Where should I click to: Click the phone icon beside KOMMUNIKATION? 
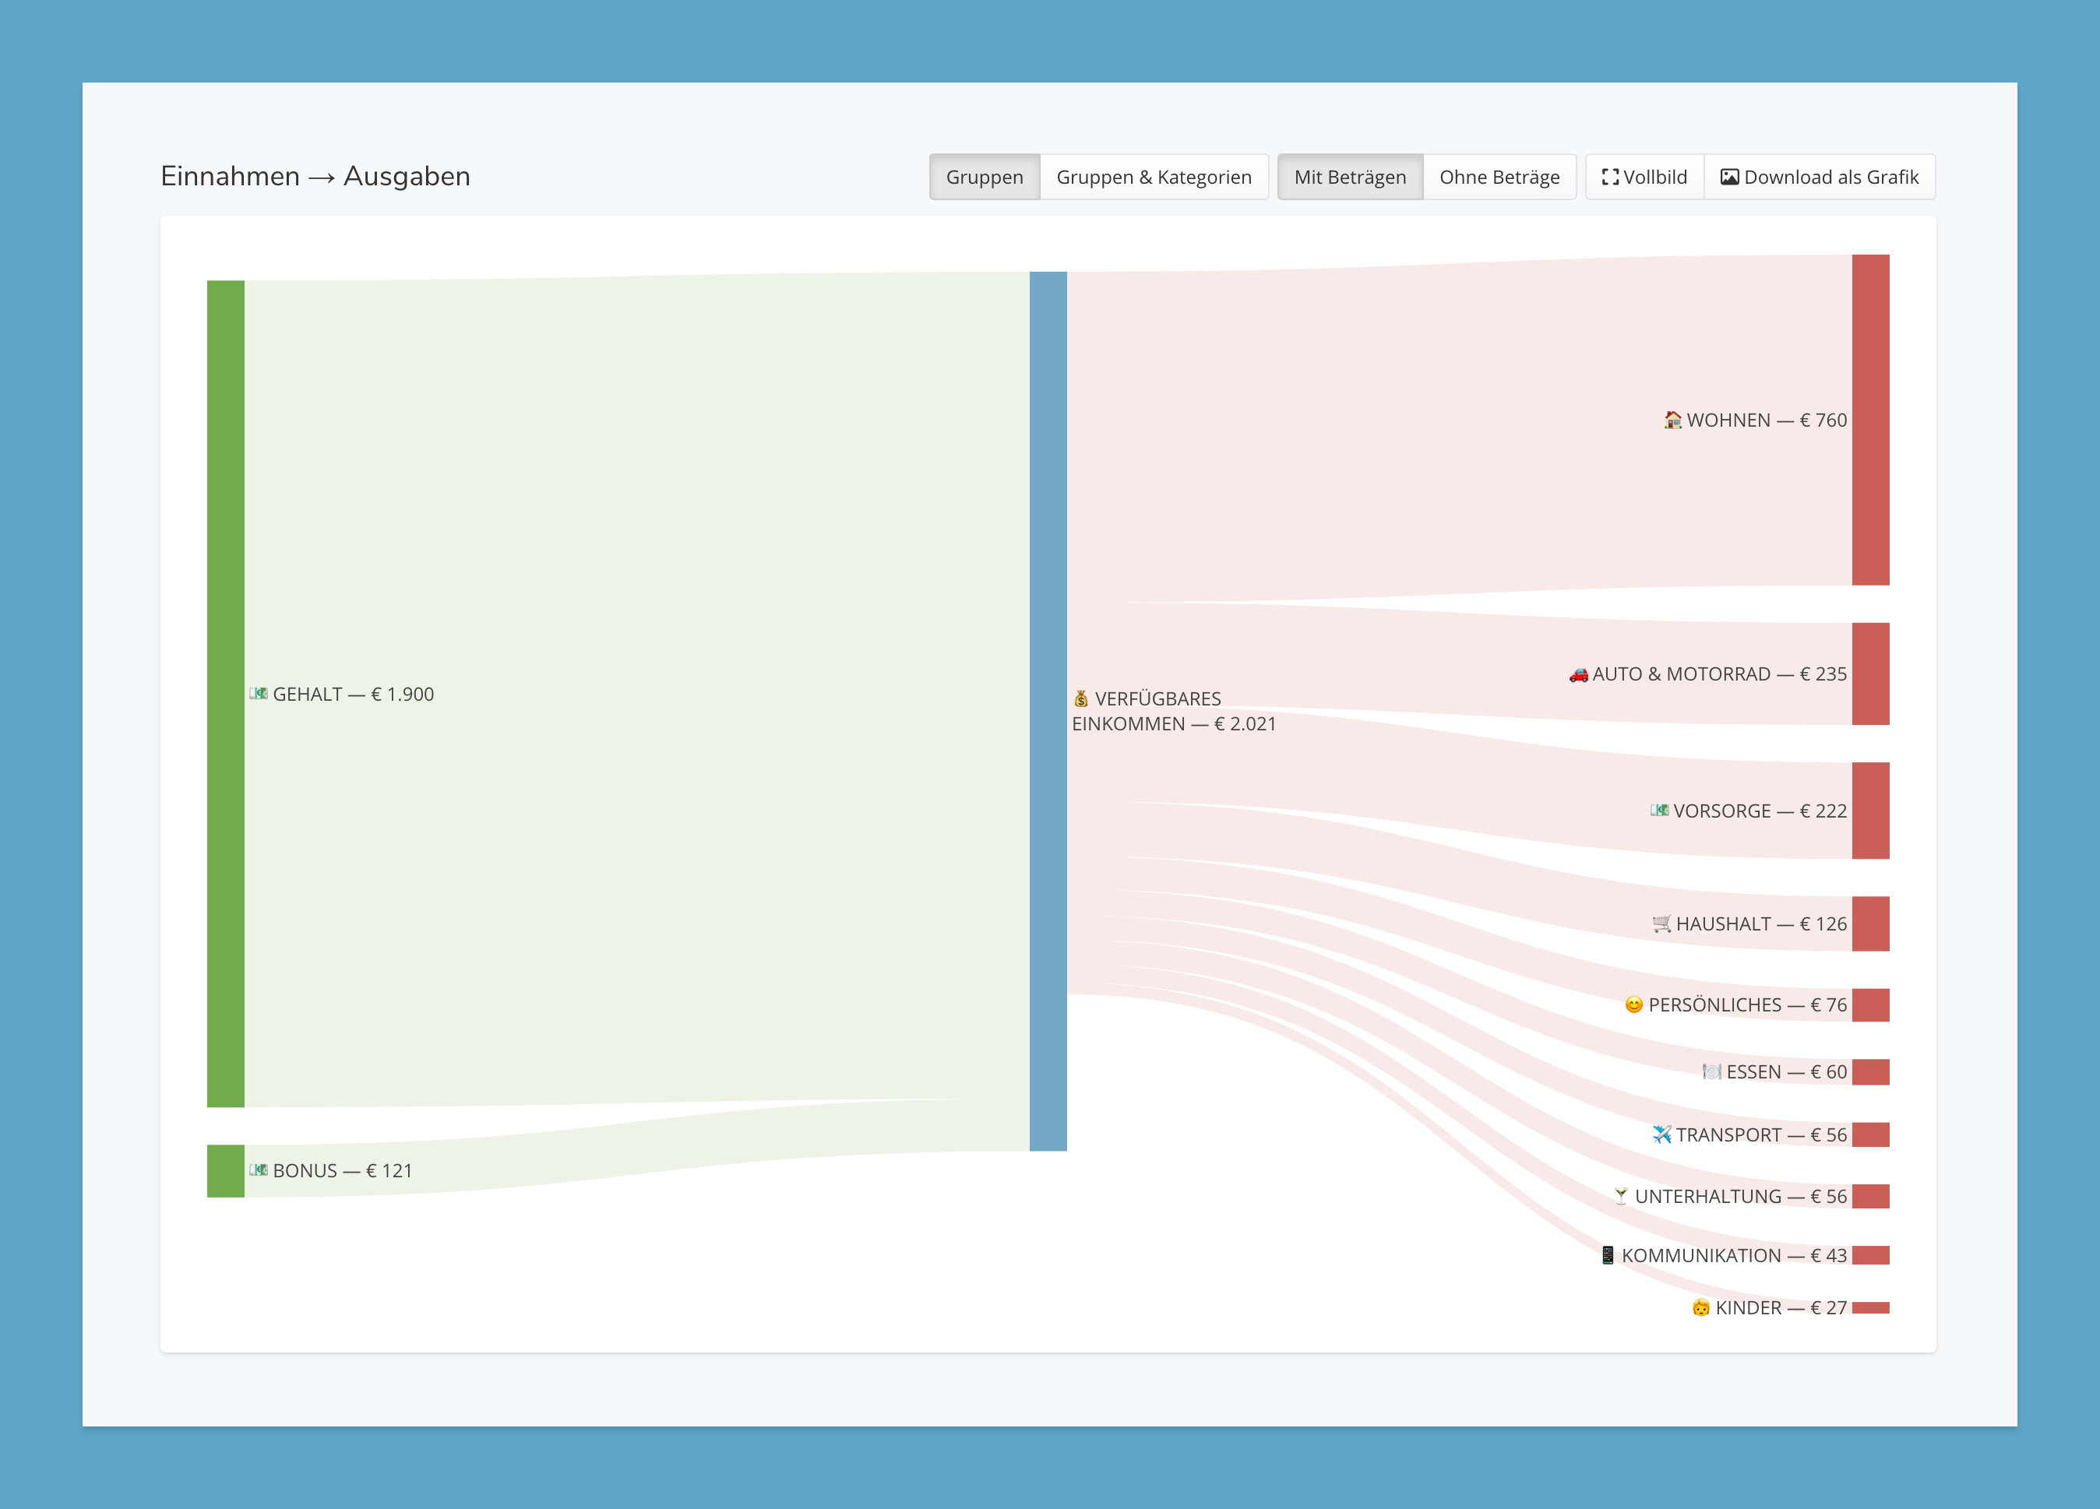(1608, 1255)
